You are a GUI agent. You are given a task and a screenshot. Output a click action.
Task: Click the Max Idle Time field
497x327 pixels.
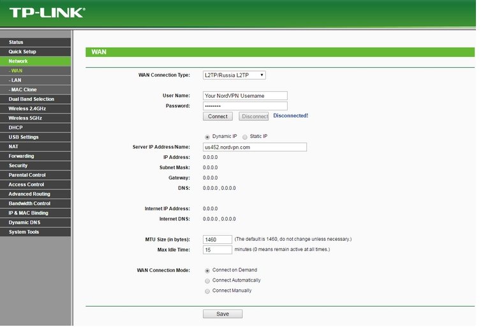coord(218,250)
